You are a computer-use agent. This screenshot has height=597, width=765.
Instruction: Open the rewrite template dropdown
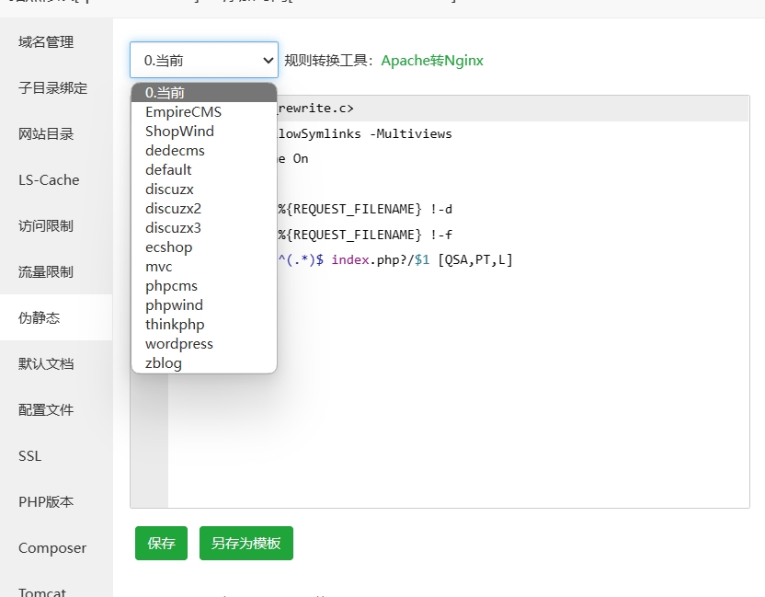tap(204, 60)
